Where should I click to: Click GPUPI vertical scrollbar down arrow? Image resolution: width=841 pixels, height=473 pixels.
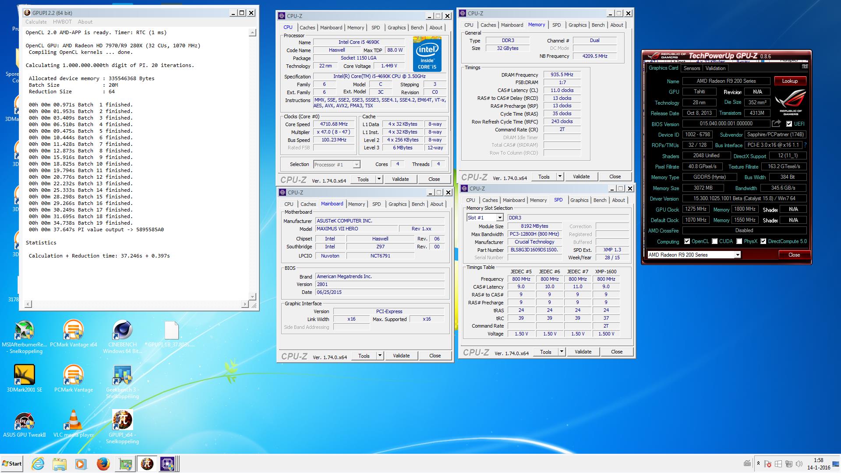click(252, 297)
